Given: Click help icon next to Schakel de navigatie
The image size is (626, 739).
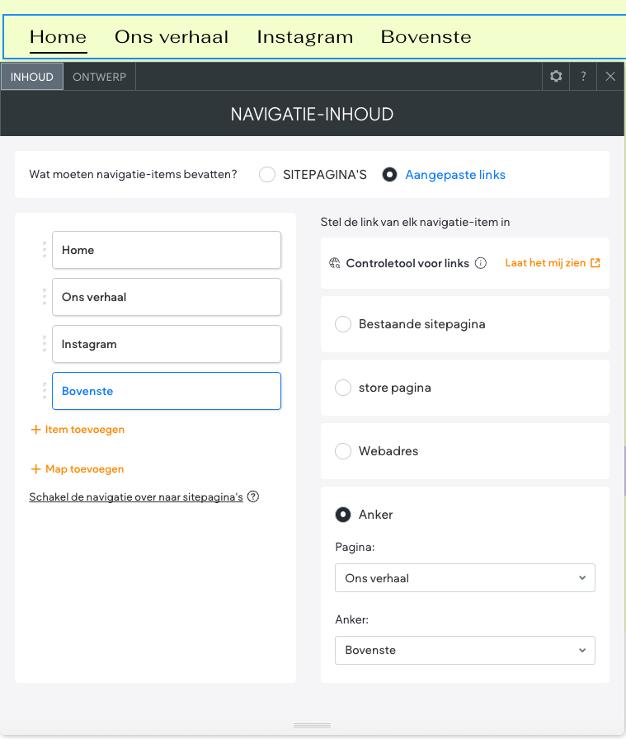Looking at the screenshot, I should coord(253,497).
